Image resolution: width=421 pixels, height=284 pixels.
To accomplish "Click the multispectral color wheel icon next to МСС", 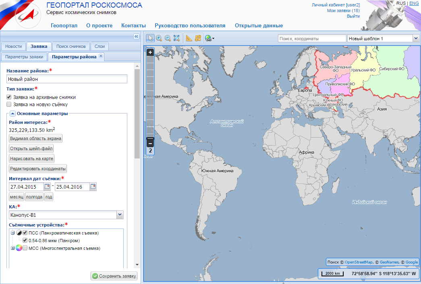I will pyautogui.click(x=19, y=248).
